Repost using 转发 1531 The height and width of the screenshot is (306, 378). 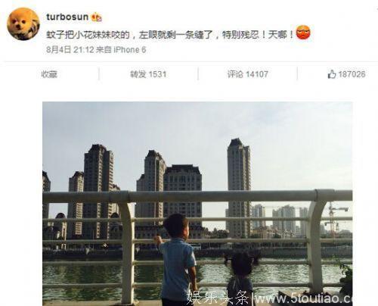click(x=148, y=74)
